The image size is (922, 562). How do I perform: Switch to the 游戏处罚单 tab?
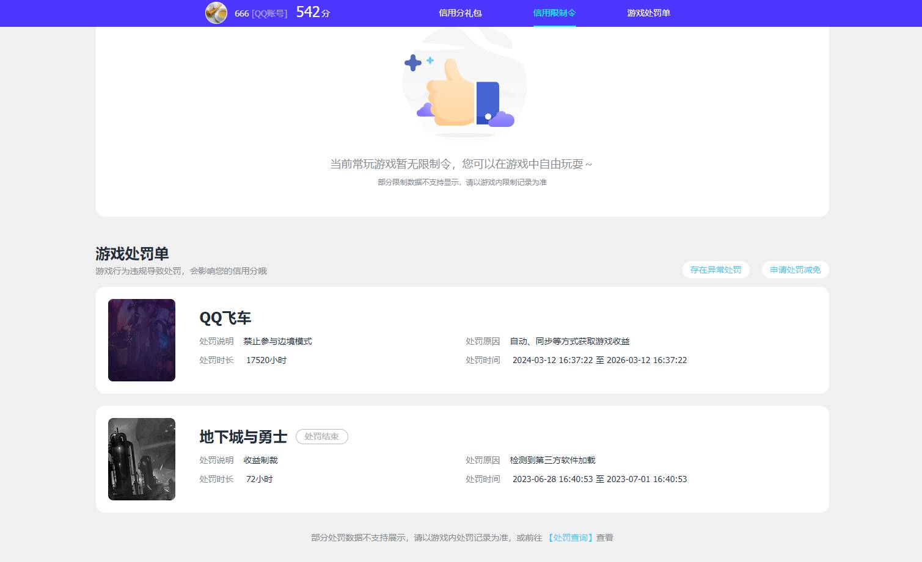pos(648,13)
